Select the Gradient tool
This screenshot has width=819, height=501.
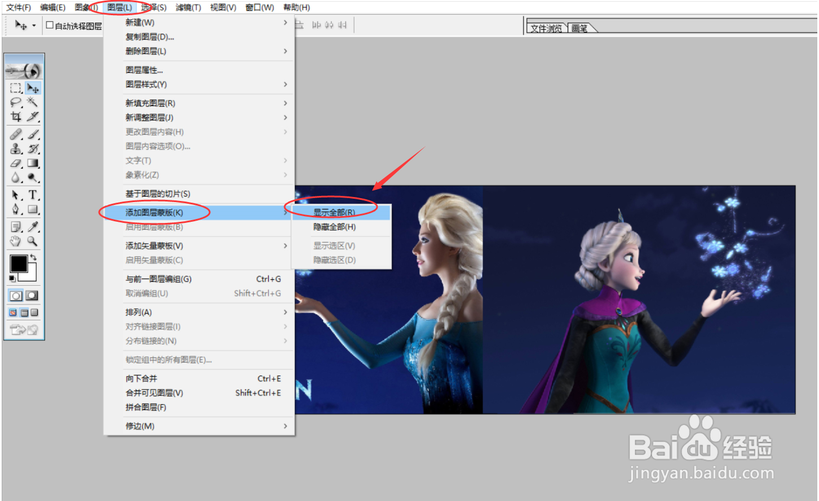tap(33, 163)
